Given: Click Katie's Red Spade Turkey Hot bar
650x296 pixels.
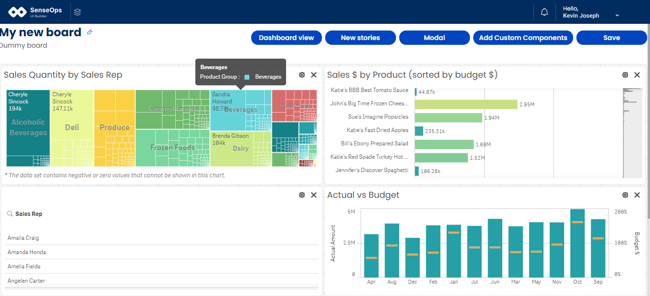Looking at the screenshot, I should [x=441, y=157].
